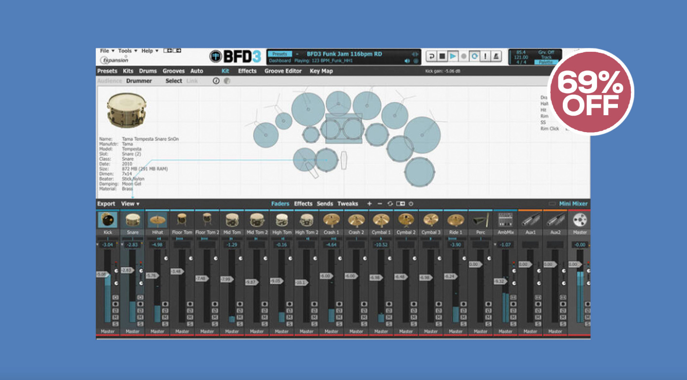Toggle the loop button in transport
Image resolution: width=687 pixels, height=380 pixels.
[x=475, y=57]
